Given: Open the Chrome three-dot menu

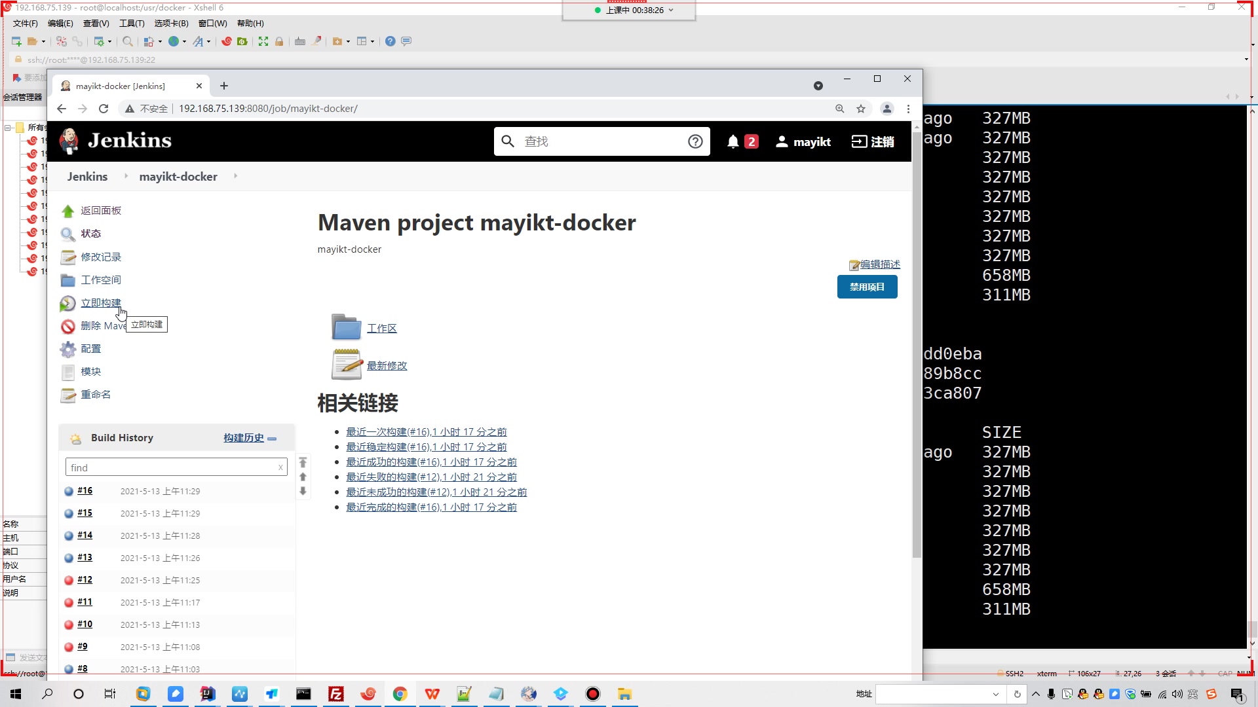Looking at the screenshot, I should tap(908, 109).
